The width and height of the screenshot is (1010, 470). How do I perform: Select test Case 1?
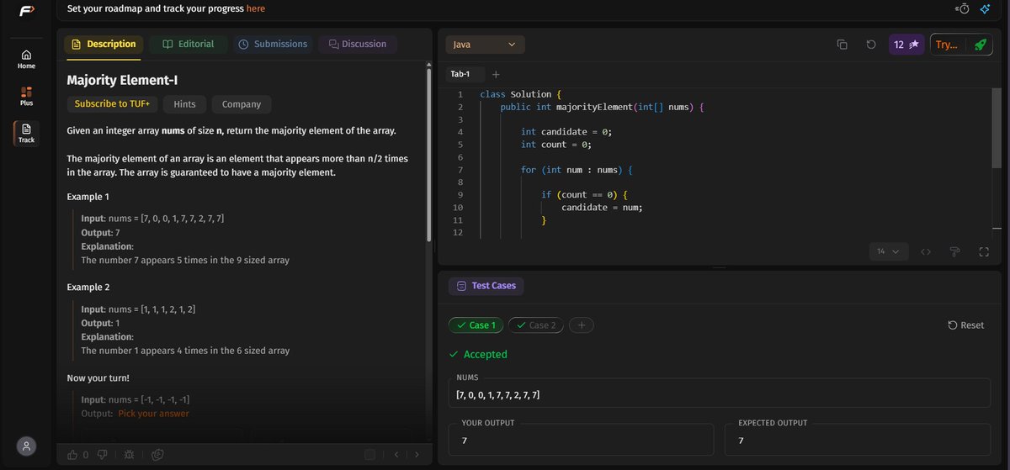click(x=476, y=325)
